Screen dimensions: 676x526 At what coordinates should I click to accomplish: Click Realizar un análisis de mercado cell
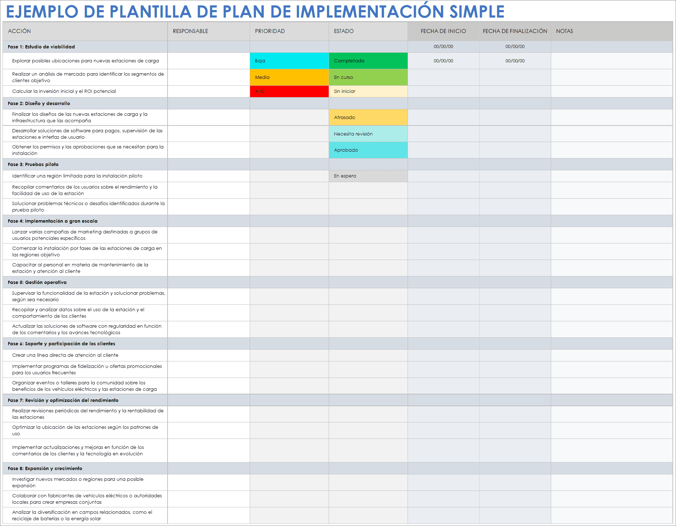coord(85,77)
